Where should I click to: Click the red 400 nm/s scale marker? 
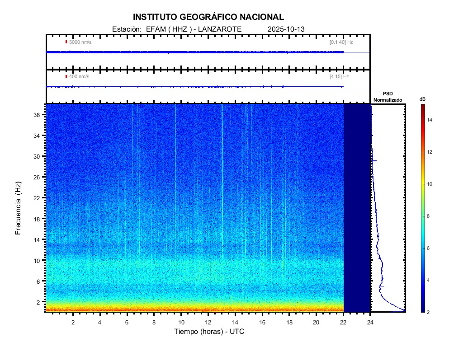66,76
